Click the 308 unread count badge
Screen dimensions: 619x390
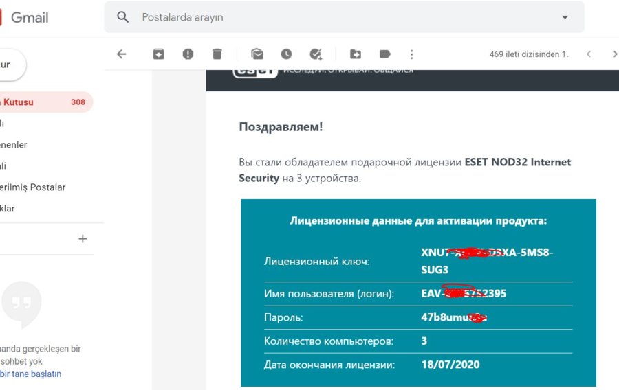78,102
